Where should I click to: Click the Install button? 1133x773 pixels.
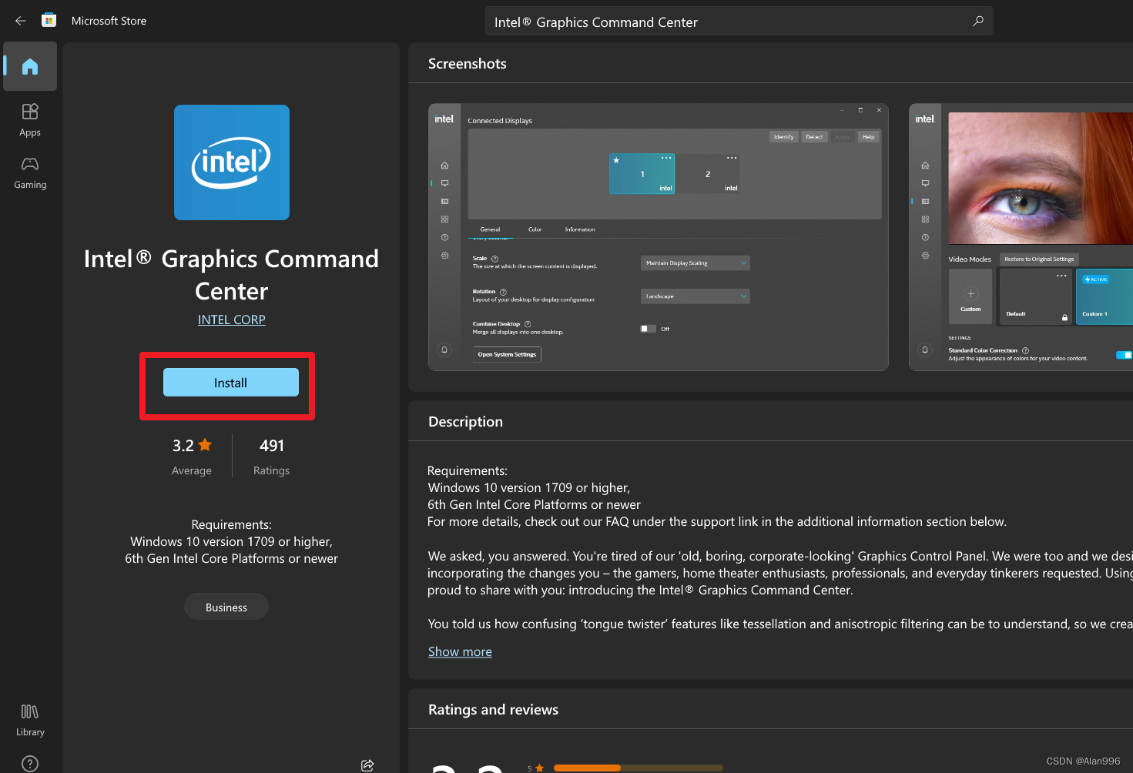tap(230, 383)
